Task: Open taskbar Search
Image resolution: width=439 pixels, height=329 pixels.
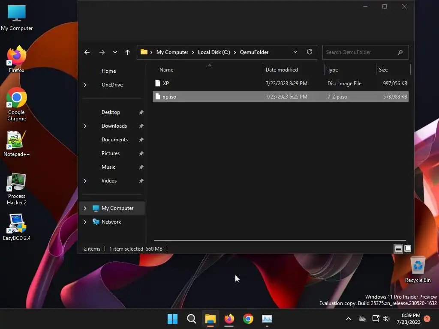Action: [x=192, y=319]
